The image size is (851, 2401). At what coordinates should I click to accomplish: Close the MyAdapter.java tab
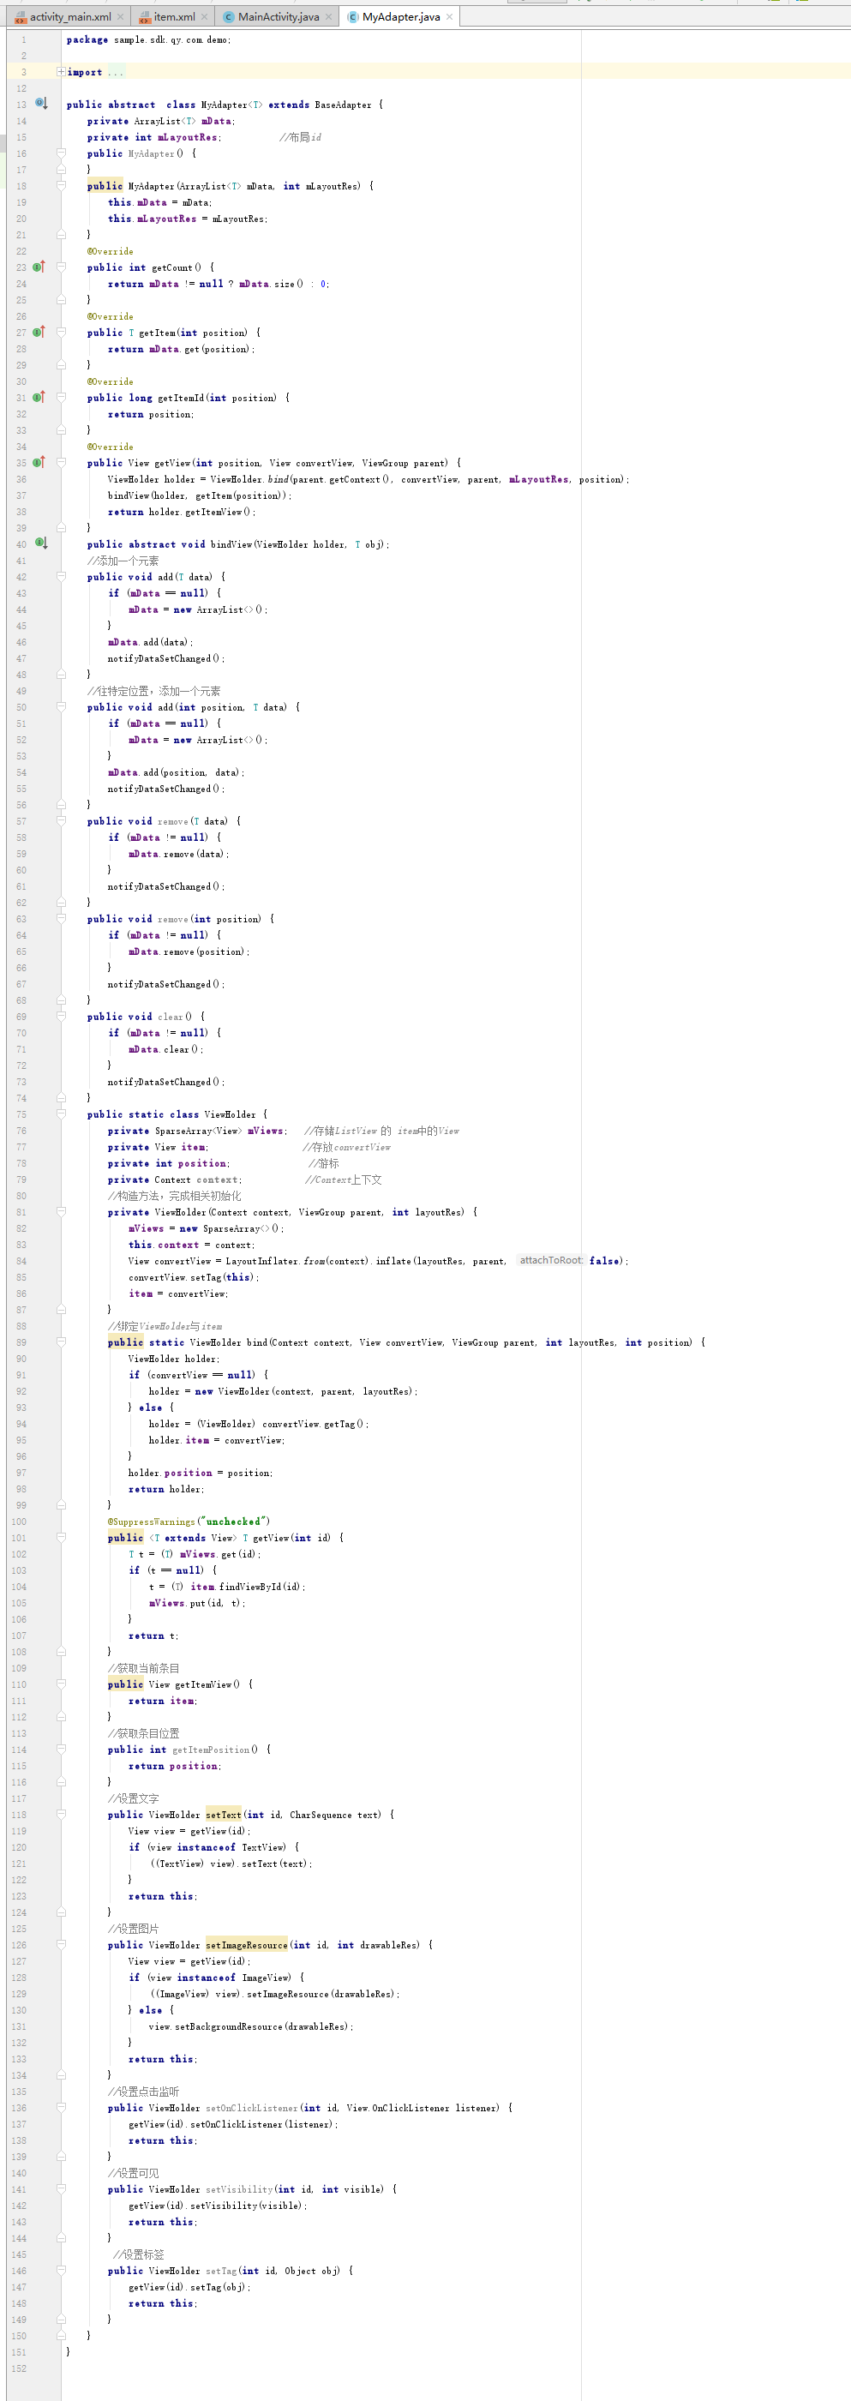pyautogui.click(x=449, y=17)
